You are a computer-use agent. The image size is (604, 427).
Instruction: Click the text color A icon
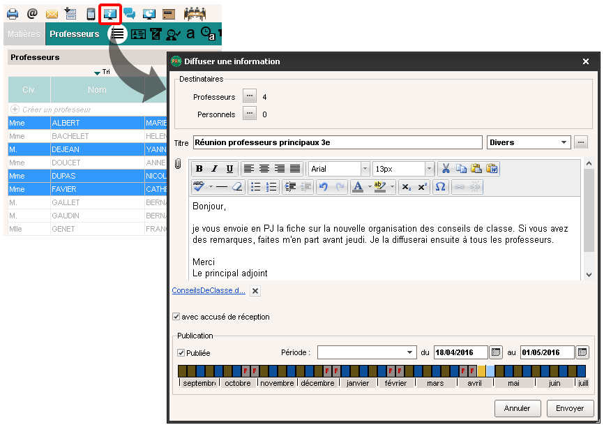coord(358,187)
